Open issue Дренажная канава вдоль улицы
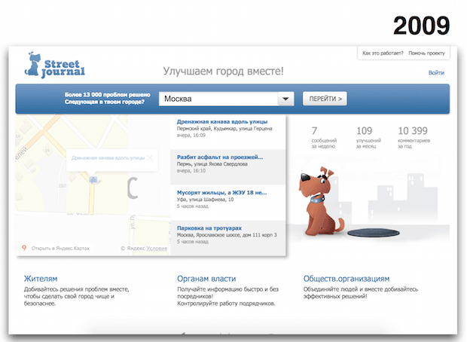Viewport: 467px width, 342px height. point(221,121)
